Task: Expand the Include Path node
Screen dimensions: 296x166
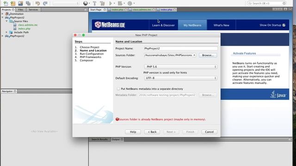Action: pos(6,32)
